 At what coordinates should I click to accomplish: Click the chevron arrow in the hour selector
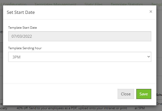pos(149,57)
